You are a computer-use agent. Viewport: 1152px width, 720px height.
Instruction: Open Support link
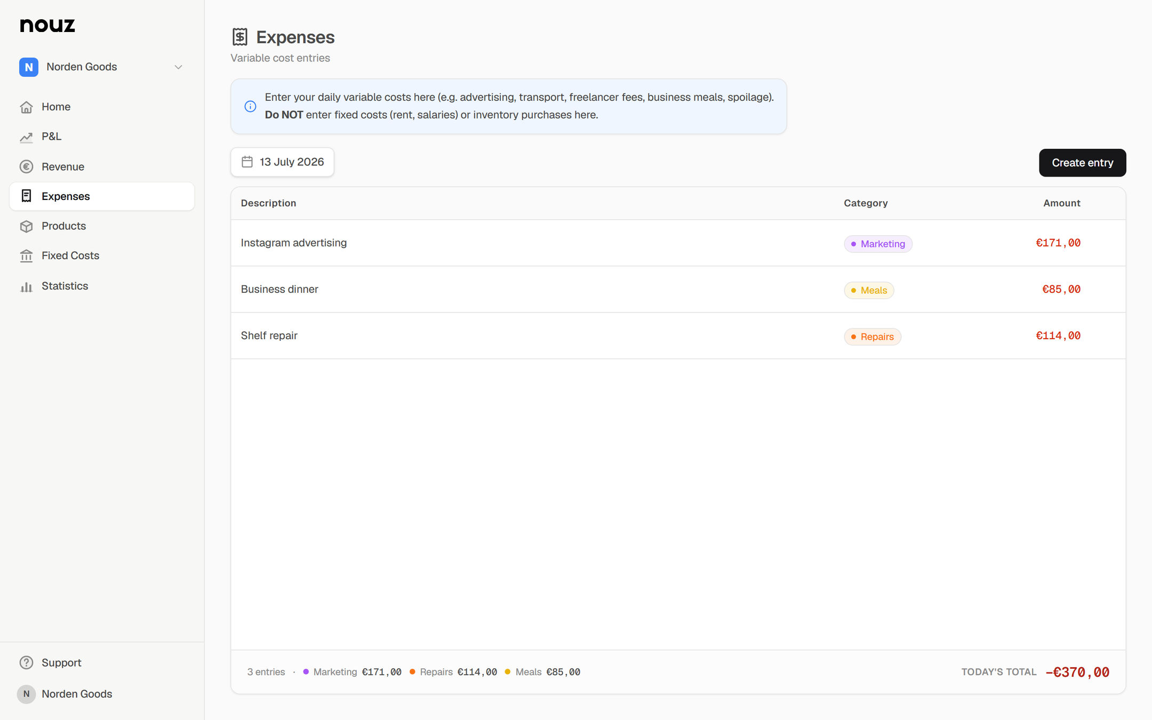[x=102, y=663]
